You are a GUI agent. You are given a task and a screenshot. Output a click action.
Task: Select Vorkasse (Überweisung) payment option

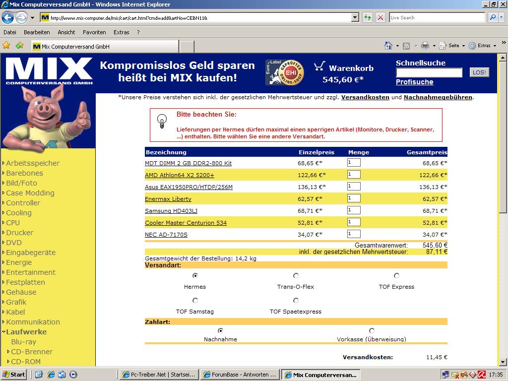[x=372, y=330]
